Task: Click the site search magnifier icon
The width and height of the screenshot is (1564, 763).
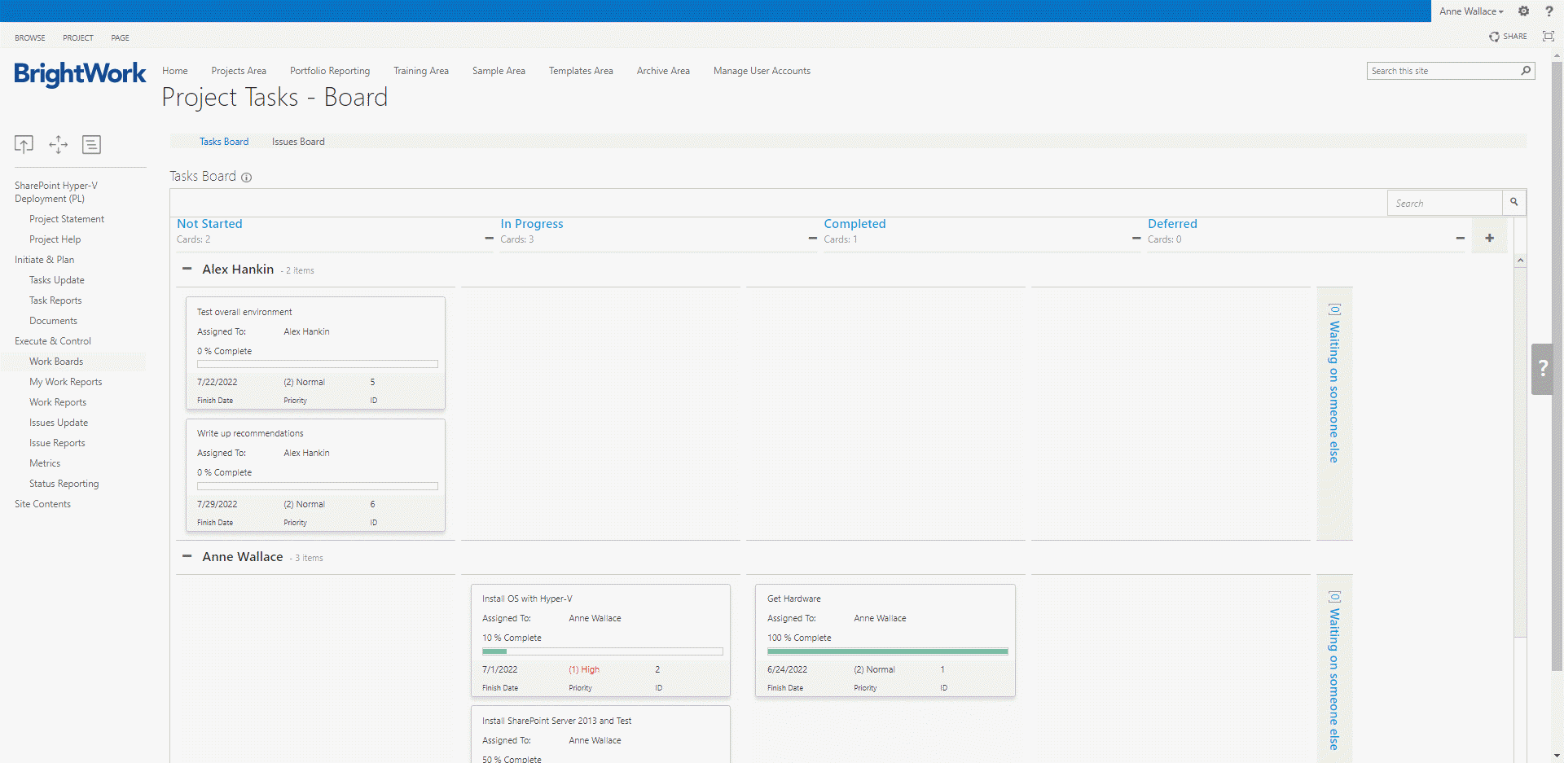Action: pos(1526,71)
